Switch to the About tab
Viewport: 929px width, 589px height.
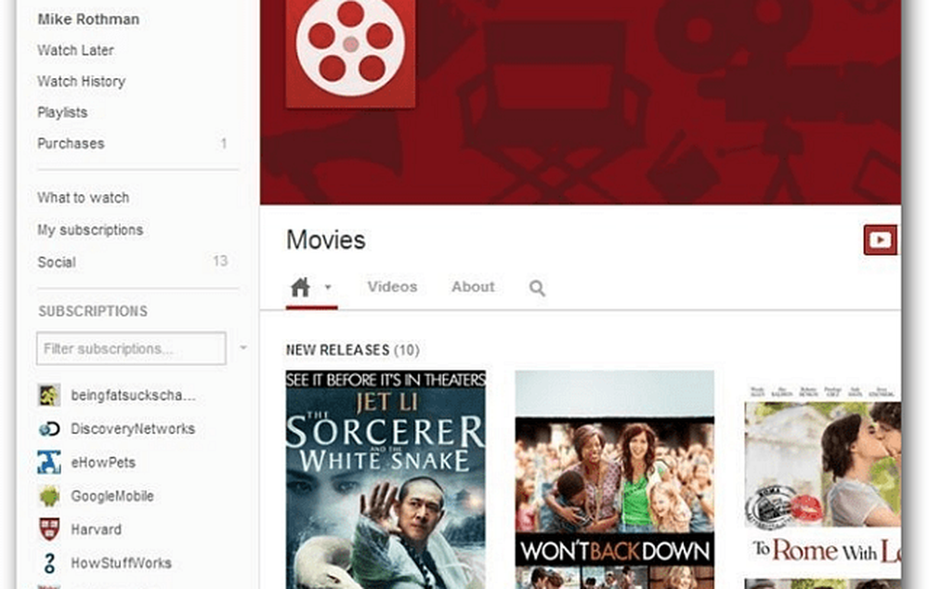tap(473, 287)
